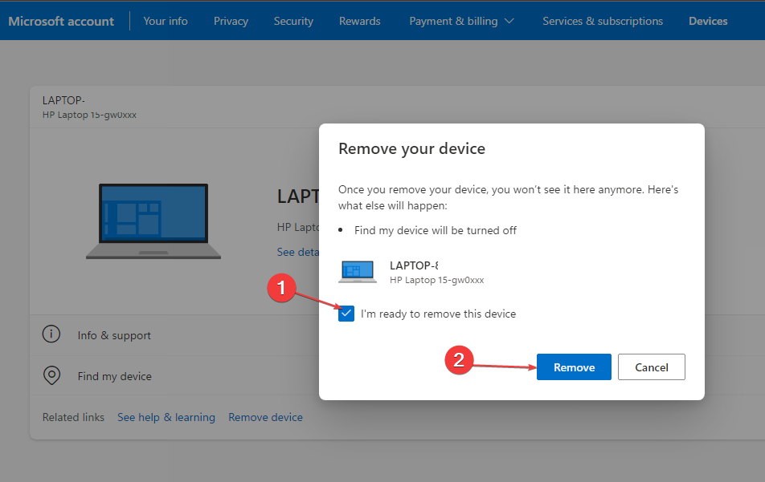Switch to the Security tab
This screenshot has height=482, width=765.
click(x=293, y=21)
